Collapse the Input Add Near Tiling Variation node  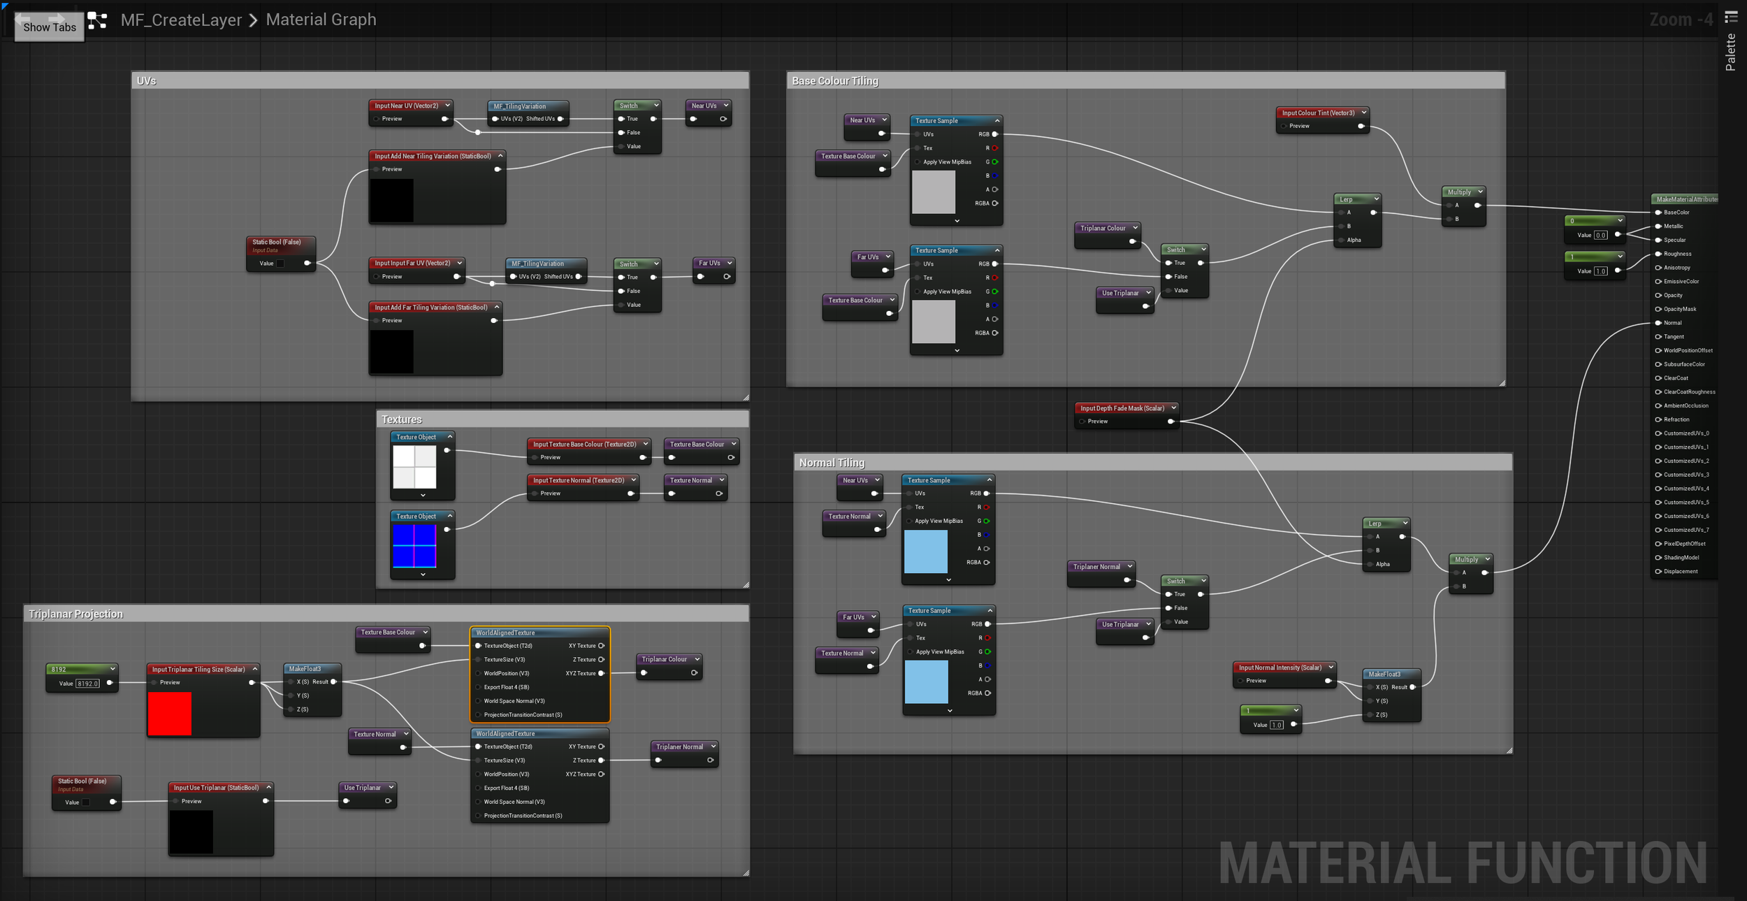click(x=500, y=156)
